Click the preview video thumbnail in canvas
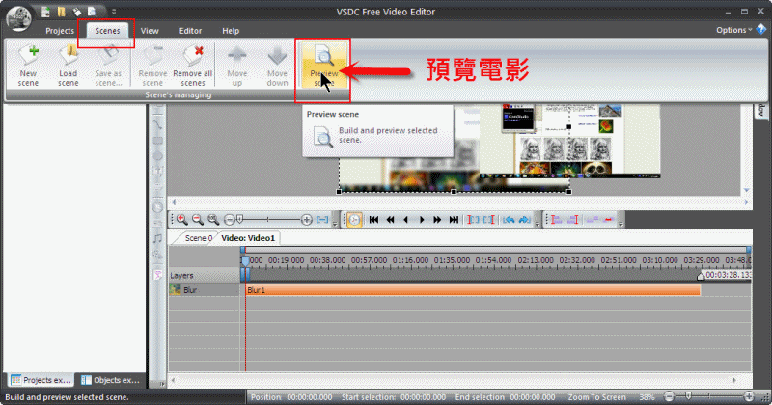This screenshot has height=405, width=772. tap(569, 141)
